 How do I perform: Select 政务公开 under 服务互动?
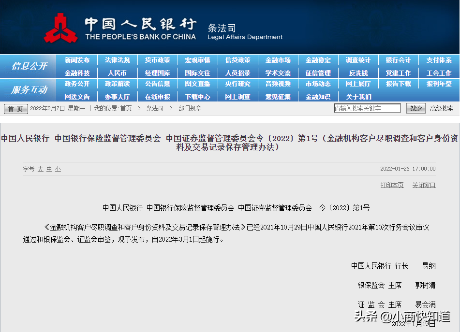pos(77,84)
